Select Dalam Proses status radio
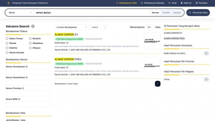 point(7,38)
